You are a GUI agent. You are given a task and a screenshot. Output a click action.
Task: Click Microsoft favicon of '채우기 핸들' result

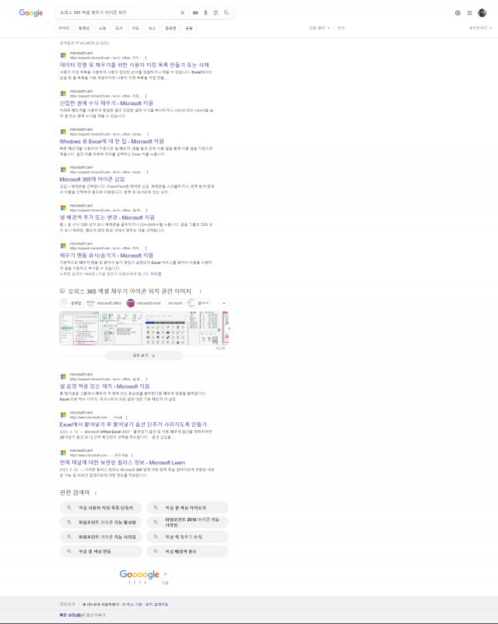coord(63,246)
